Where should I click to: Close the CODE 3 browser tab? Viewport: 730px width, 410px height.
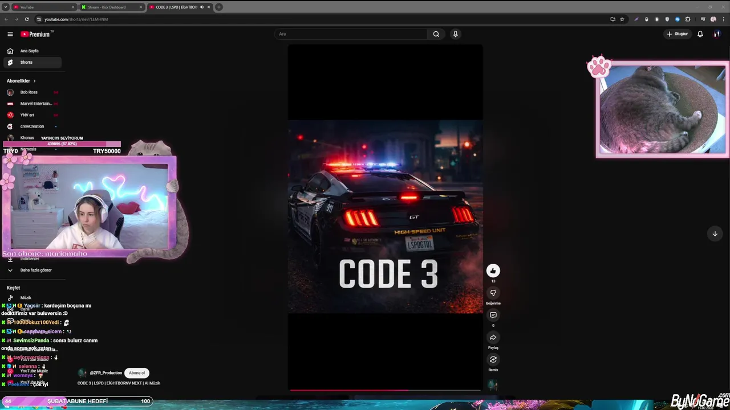click(x=209, y=7)
